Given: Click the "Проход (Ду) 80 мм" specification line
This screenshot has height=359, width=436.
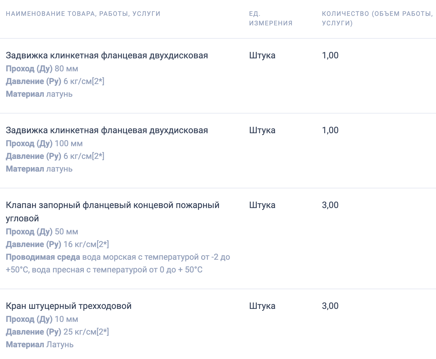Looking at the screenshot, I should (42, 69).
